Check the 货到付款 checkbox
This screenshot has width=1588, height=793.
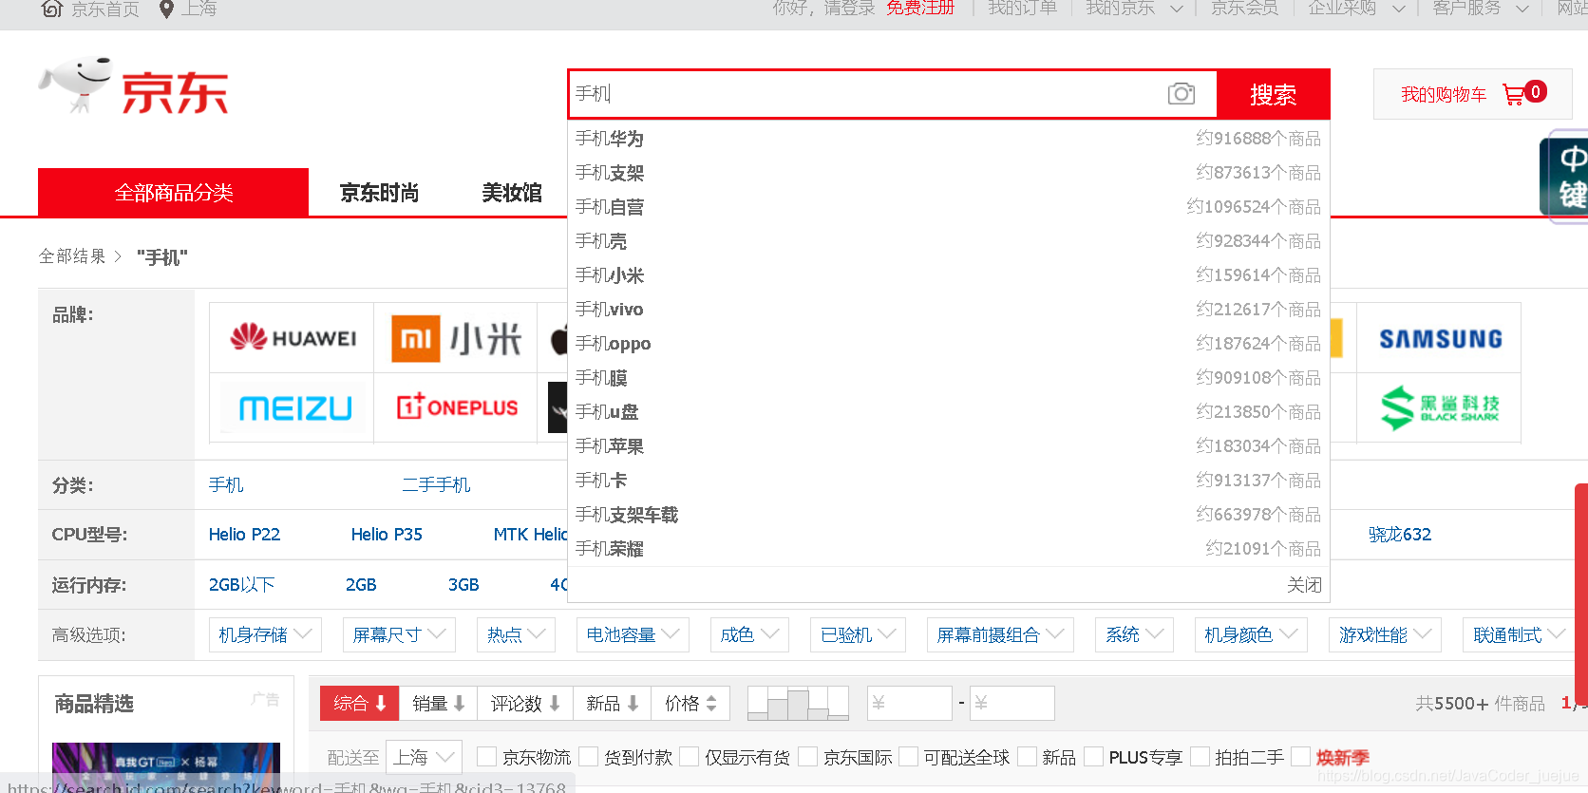coord(588,757)
